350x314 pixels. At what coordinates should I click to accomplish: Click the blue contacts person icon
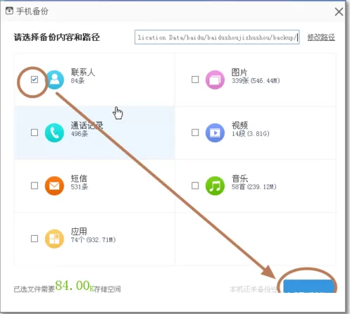click(54, 80)
